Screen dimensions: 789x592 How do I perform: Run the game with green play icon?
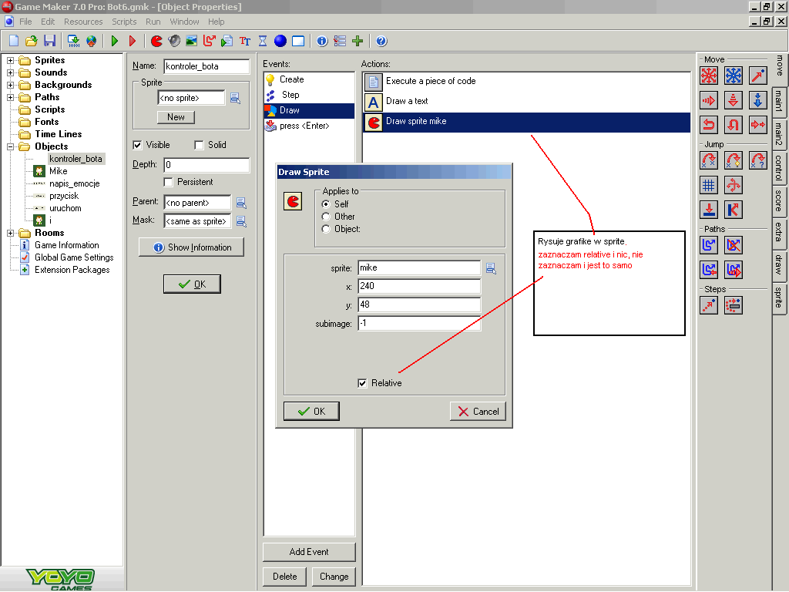[x=115, y=41]
